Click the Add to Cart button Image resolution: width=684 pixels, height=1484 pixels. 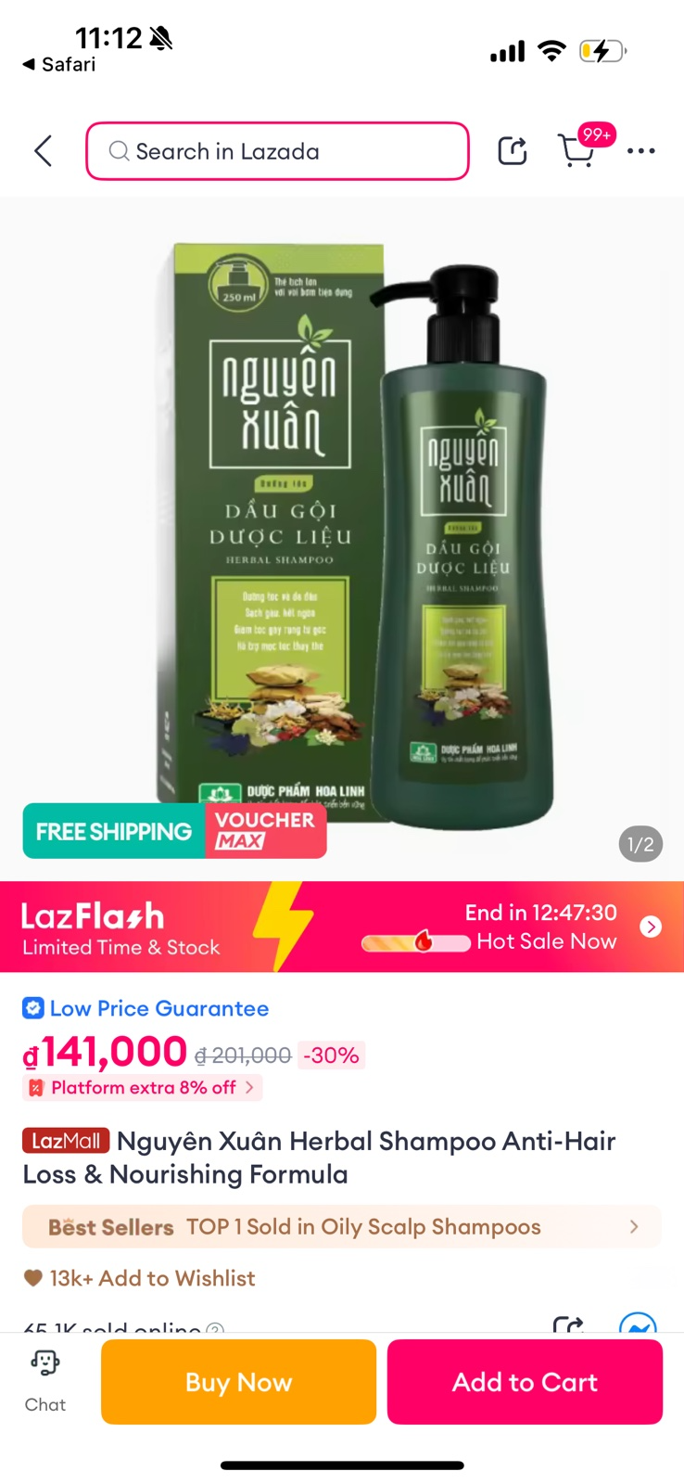coord(525,1382)
